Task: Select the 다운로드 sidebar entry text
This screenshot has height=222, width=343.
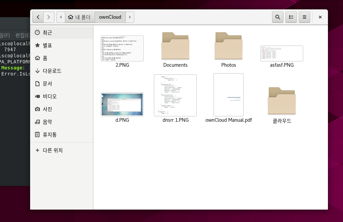Action: [52, 71]
